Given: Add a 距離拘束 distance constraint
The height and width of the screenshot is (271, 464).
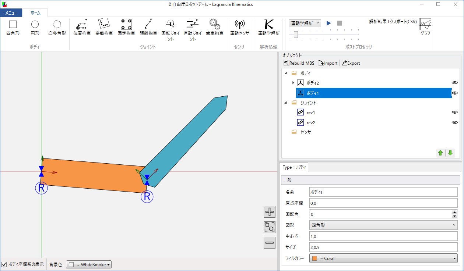Looking at the screenshot, I should (148, 28).
